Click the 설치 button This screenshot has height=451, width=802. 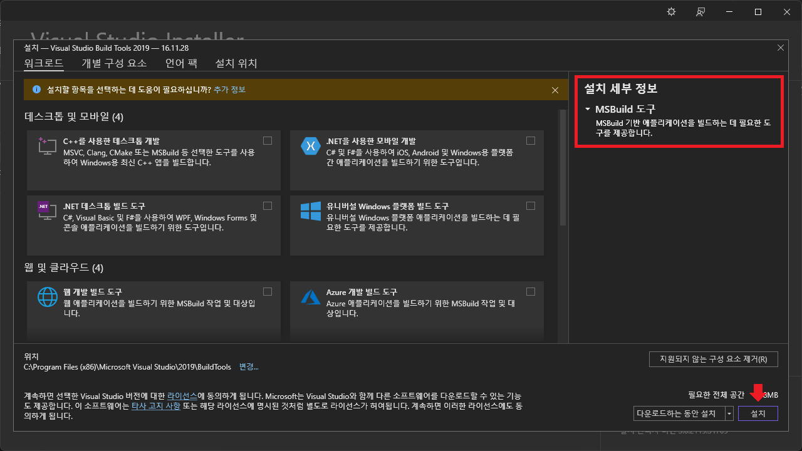(758, 413)
